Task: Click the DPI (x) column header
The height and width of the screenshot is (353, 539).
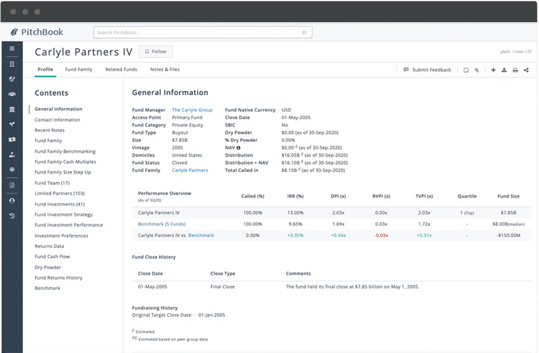Action: (x=339, y=196)
